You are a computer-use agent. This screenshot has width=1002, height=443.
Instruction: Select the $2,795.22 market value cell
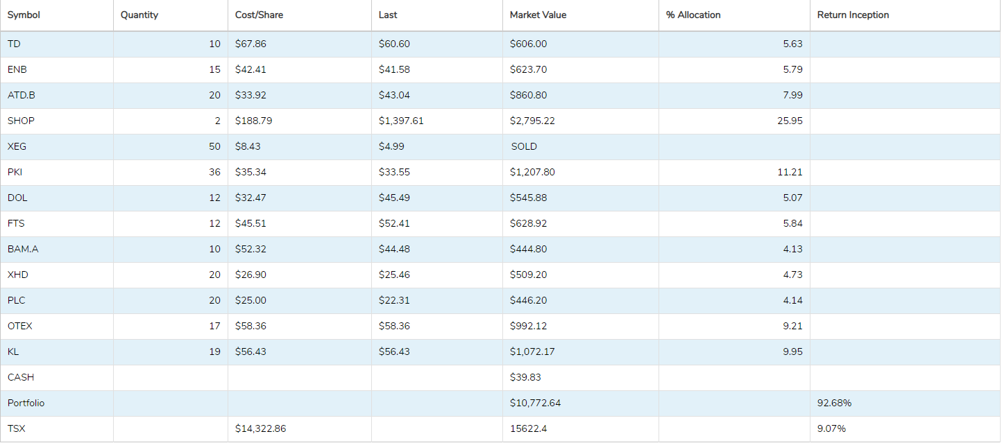pyautogui.click(x=532, y=121)
